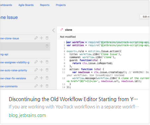The image size is (150, 125).
Task: Click plus icon beside auto-raise-priority workflow
Action: 41,70
